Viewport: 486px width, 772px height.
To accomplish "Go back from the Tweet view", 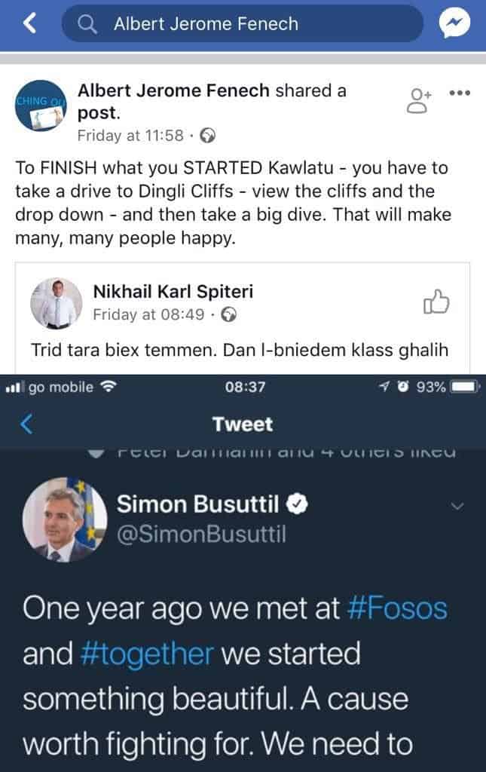I will pyautogui.click(x=26, y=424).
